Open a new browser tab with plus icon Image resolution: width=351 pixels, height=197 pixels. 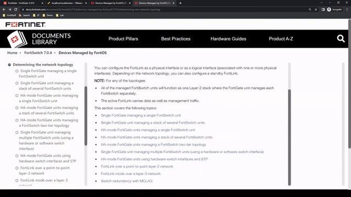tap(180, 3)
